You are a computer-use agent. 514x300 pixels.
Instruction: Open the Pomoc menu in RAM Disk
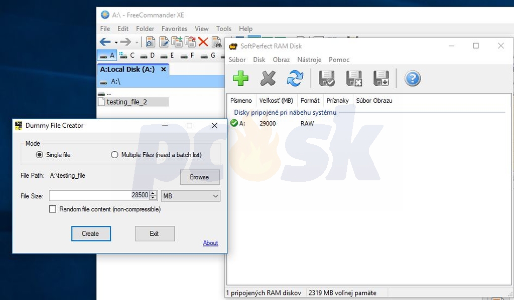pos(339,60)
